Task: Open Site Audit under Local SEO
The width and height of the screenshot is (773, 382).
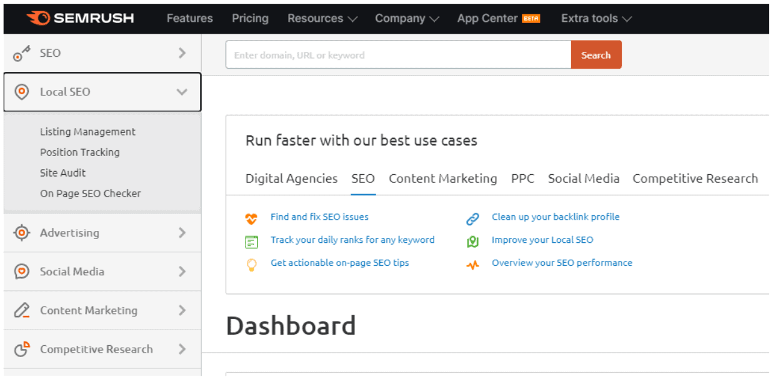Action: (x=63, y=173)
